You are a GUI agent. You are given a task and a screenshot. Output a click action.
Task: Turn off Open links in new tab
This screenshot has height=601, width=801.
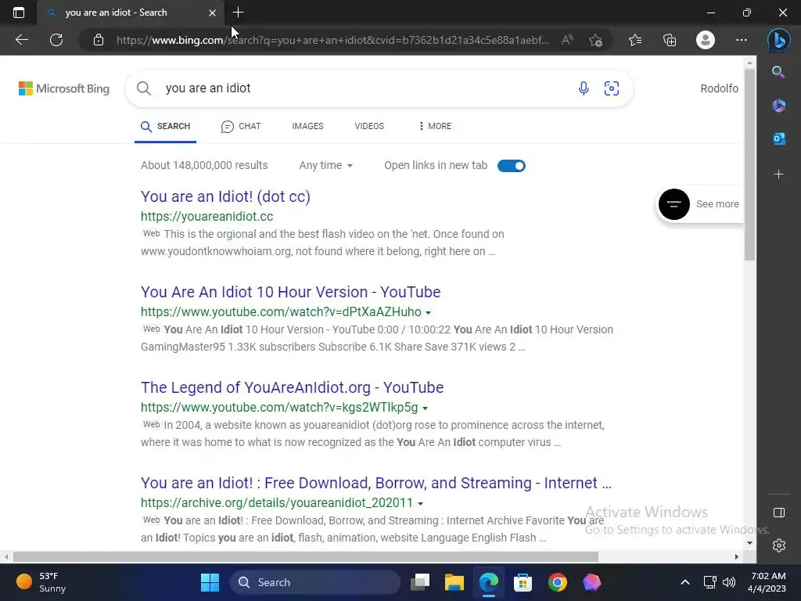[512, 166]
